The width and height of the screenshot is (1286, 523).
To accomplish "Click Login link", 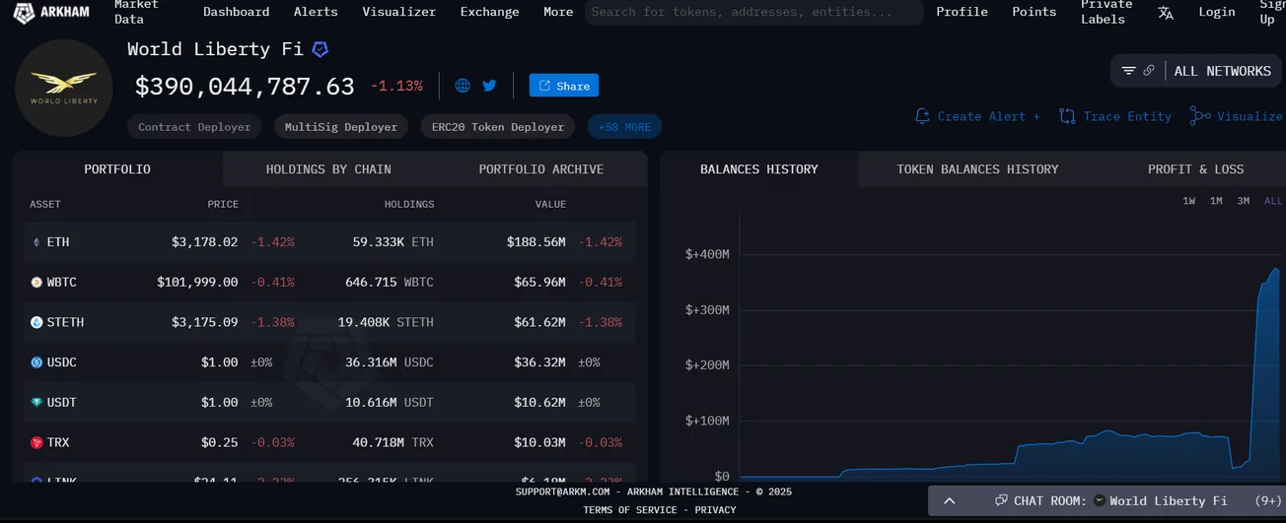I will point(1217,12).
